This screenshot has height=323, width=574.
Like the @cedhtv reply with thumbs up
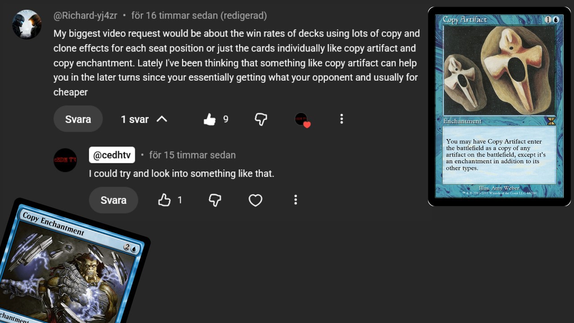pyautogui.click(x=165, y=200)
